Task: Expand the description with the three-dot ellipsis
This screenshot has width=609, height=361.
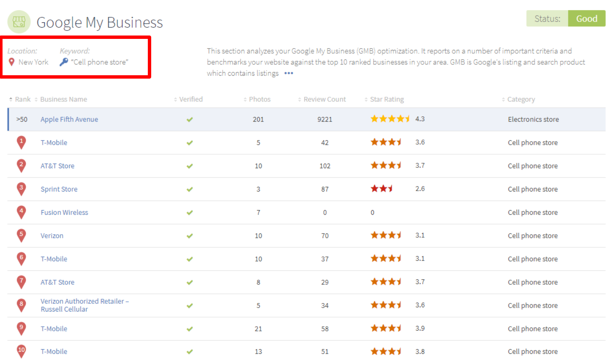Action: point(288,73)
